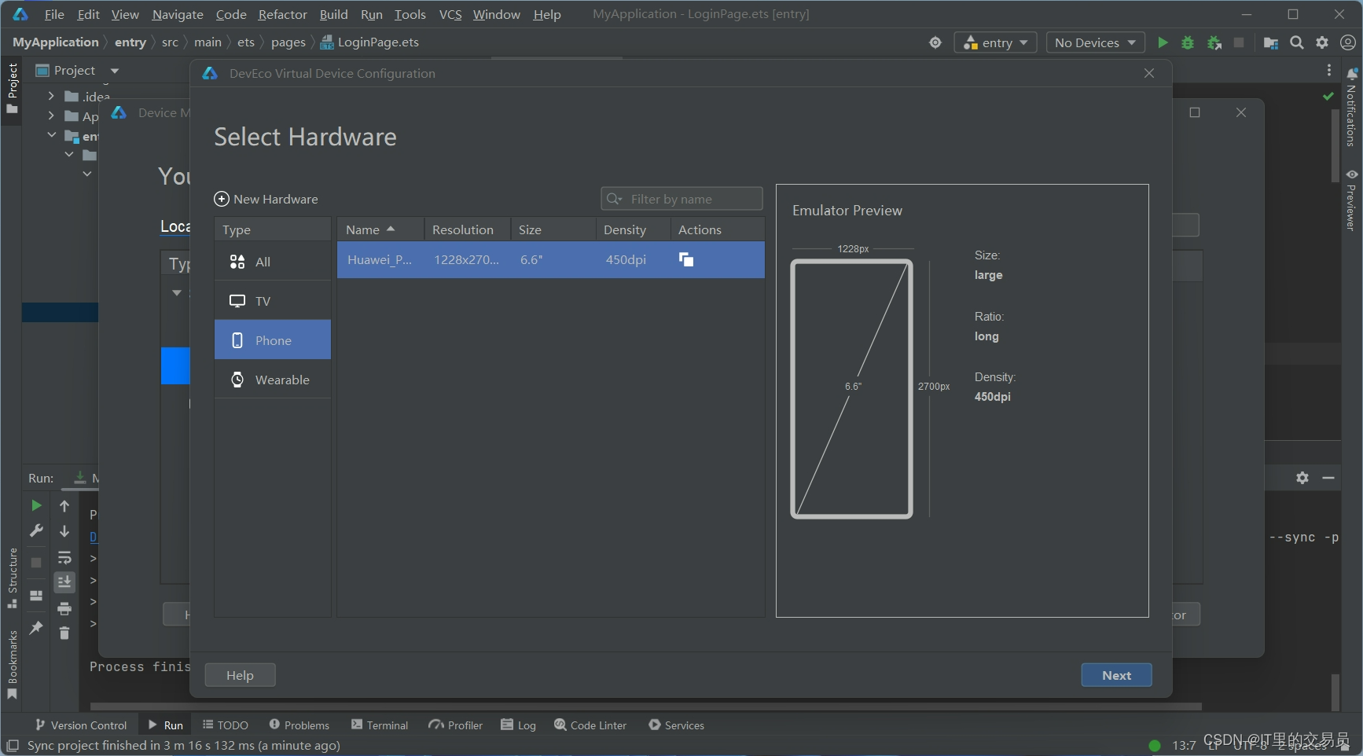Click the rerun green arrow in Run panel
1363x756 pixels.
[x=36, y=505]
